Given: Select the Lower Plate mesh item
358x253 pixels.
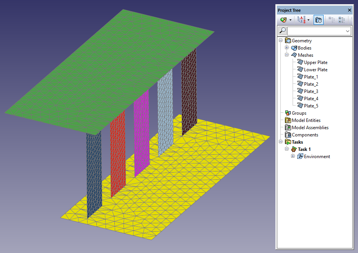Looking at the screenshot, I should point(316,70).
